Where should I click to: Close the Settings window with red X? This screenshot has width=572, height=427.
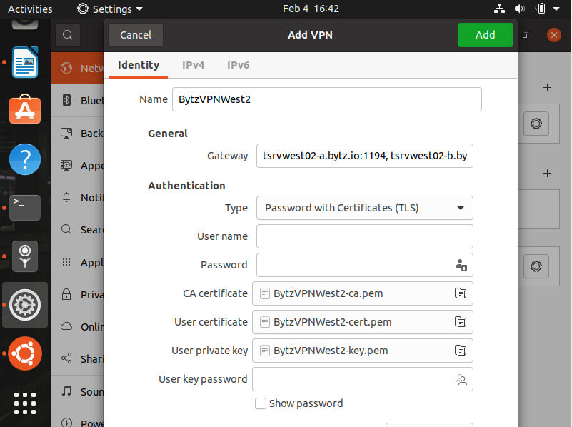click(x=553, y=35)
